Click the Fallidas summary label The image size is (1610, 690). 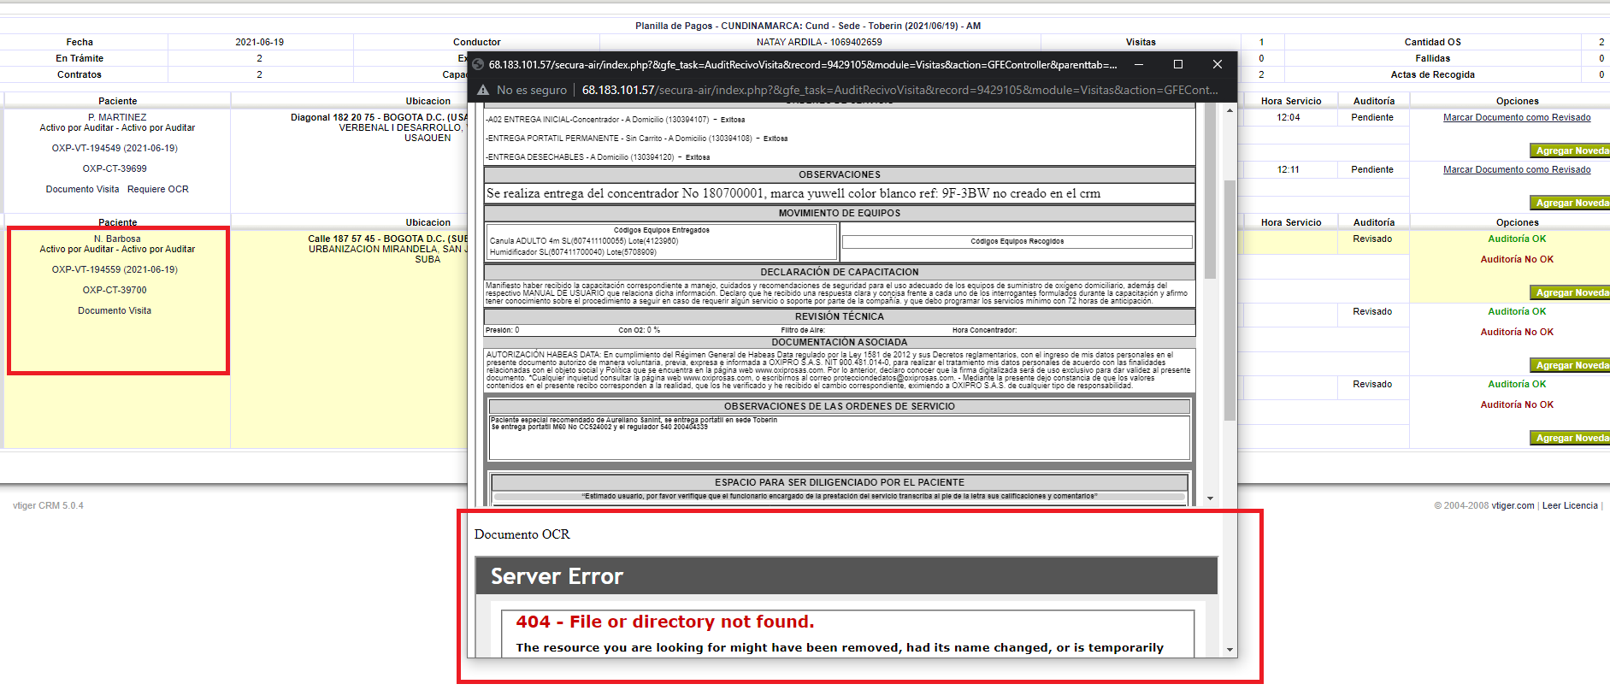pyautogui.click(x=1432, y=58)
